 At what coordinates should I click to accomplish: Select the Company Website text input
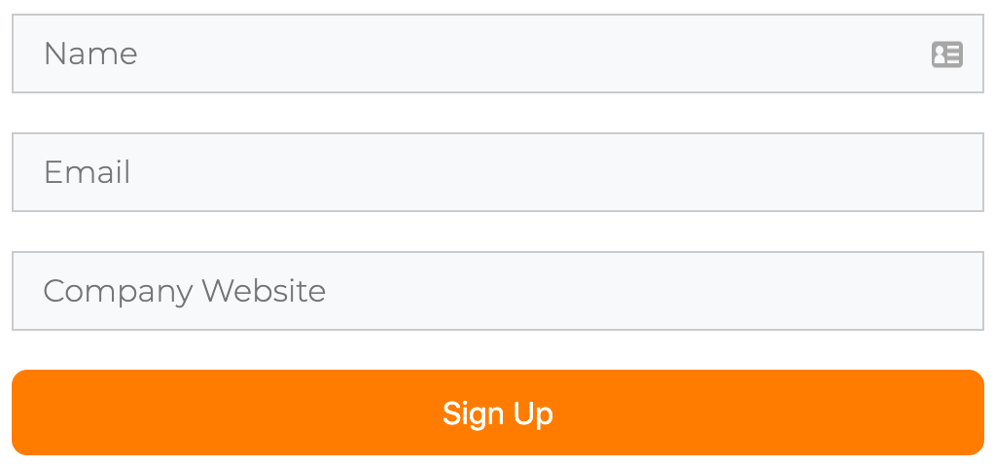[x=498, y=291]
